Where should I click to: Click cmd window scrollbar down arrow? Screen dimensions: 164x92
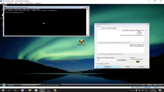87,35
